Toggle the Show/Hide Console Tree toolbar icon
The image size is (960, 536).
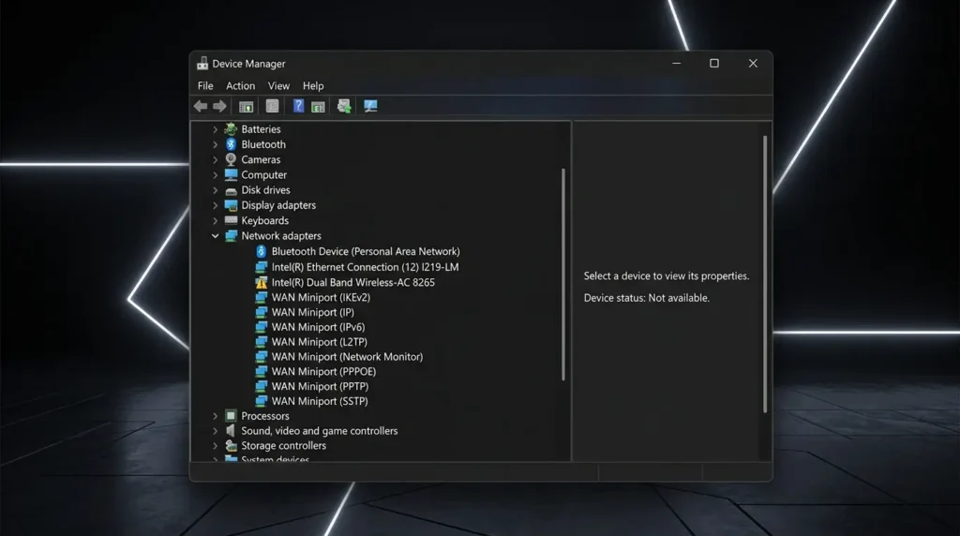(247, 107)
